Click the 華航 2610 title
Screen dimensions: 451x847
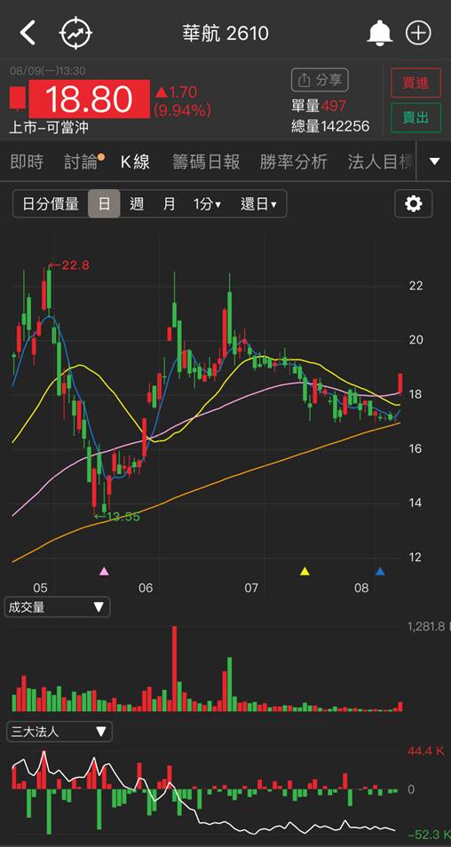225,34
